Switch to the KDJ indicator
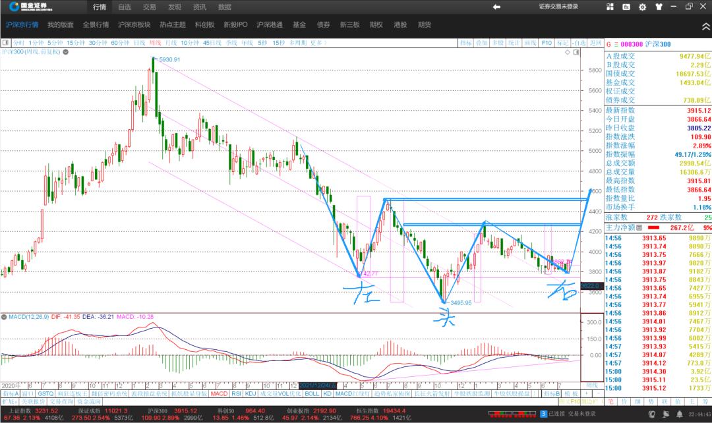Image resolution: width=712 pixels, height=423 pixels. [x=251, y=393]
